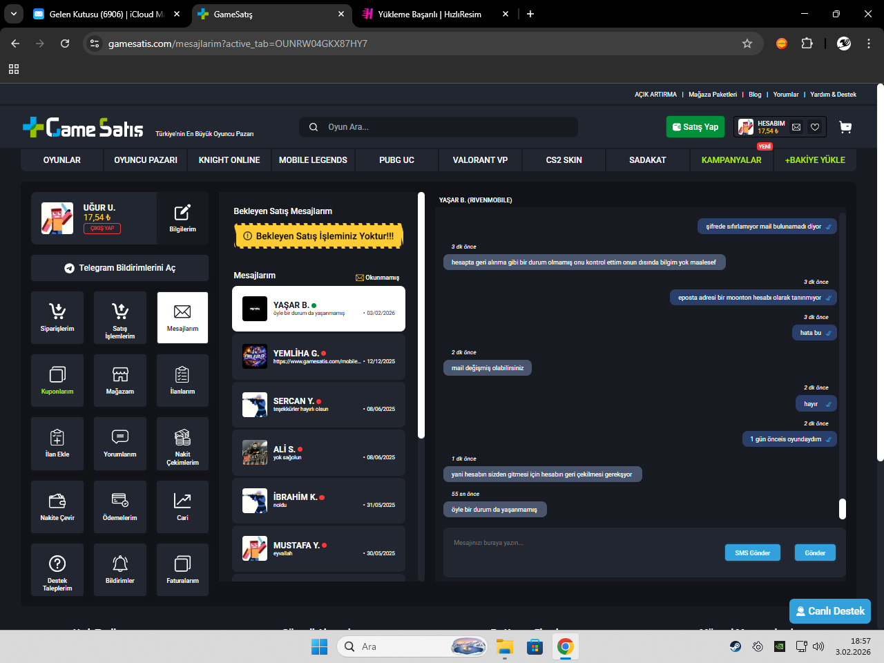
Task: Click the Game Satış logo
Action: [83, 127]
